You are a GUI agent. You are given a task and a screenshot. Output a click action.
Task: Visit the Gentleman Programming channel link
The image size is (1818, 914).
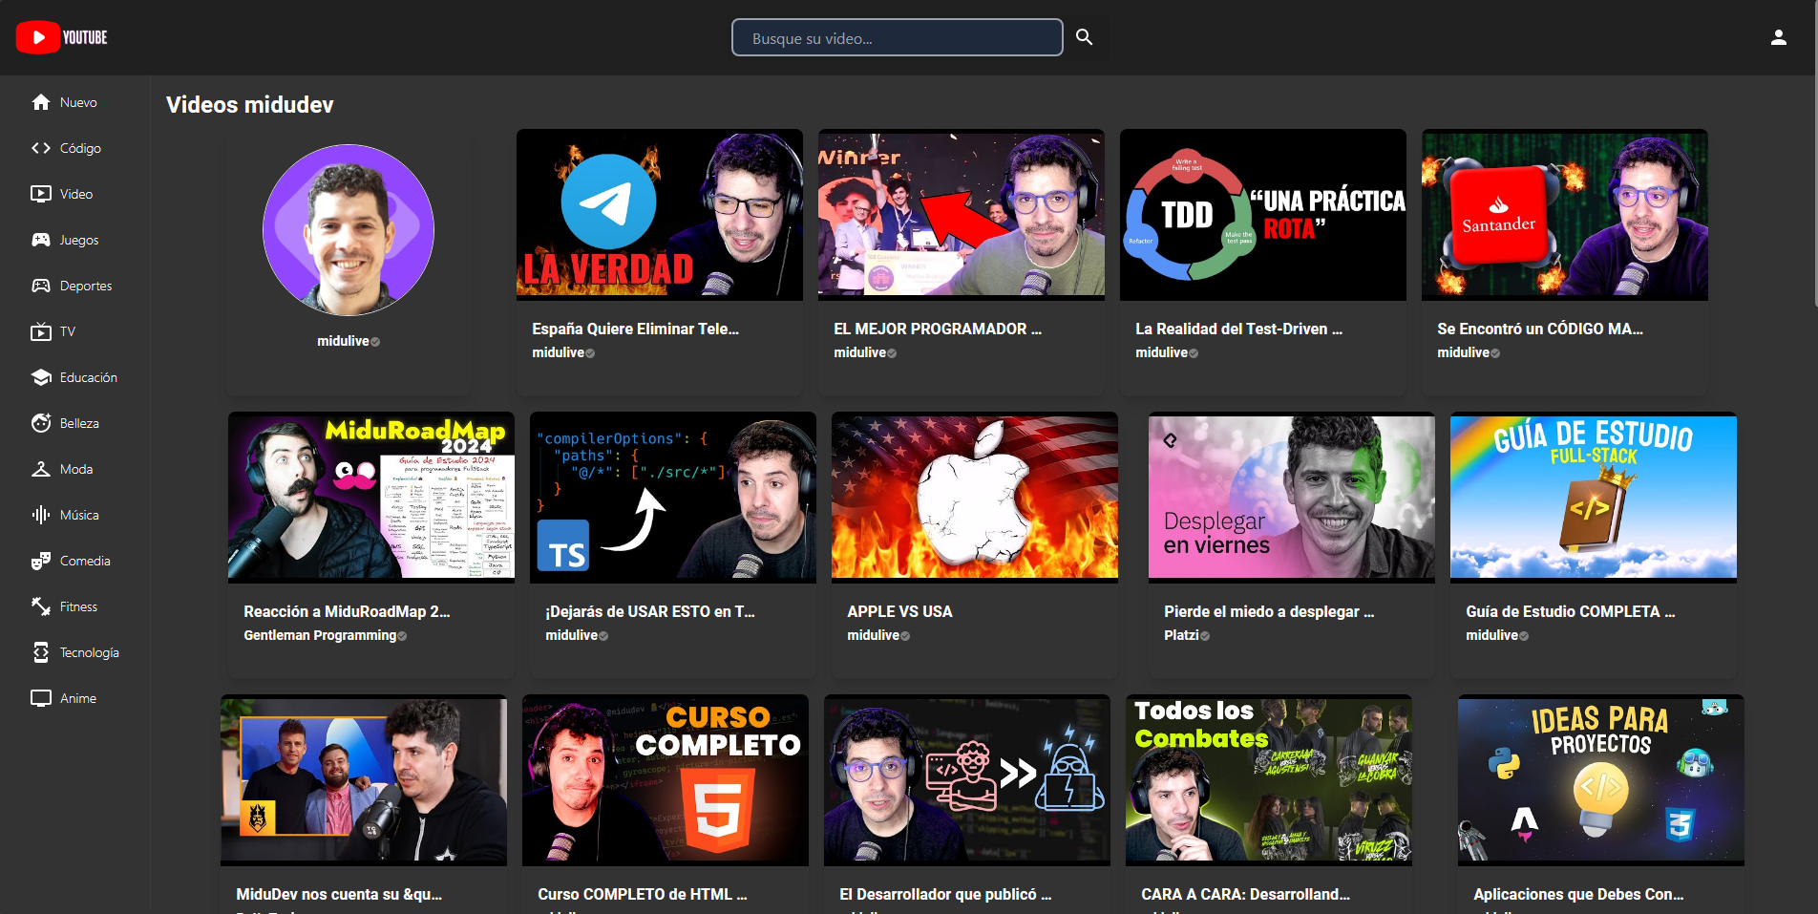pyautogui.click(x=320, y=635)
